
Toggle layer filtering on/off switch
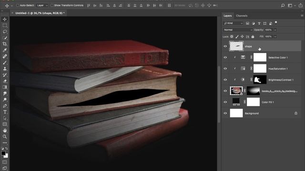click(x=276, y=22)
